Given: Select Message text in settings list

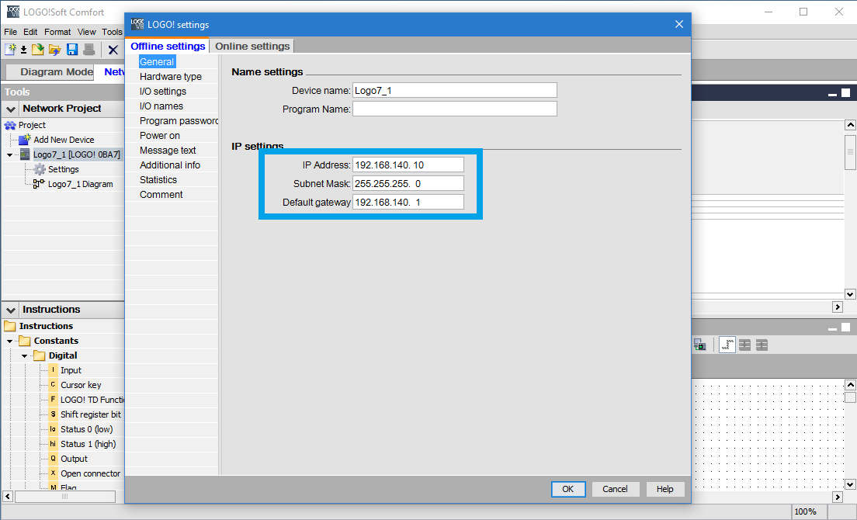Looking at the screenshot, I should 168,151.
